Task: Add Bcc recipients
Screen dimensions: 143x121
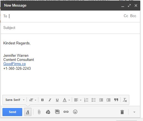Action: 133,16
